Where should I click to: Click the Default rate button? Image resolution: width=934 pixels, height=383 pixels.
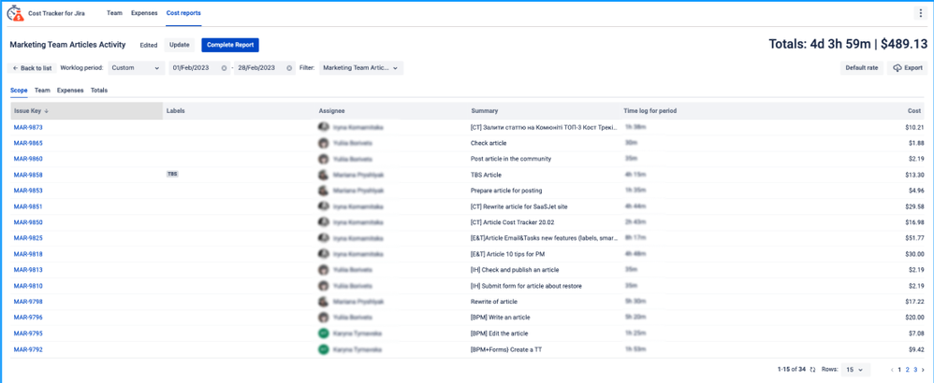[x=861, y=68]
